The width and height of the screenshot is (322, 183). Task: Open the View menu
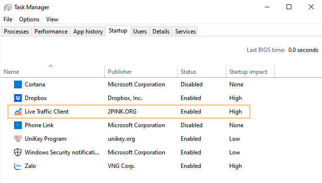(52, 19)
